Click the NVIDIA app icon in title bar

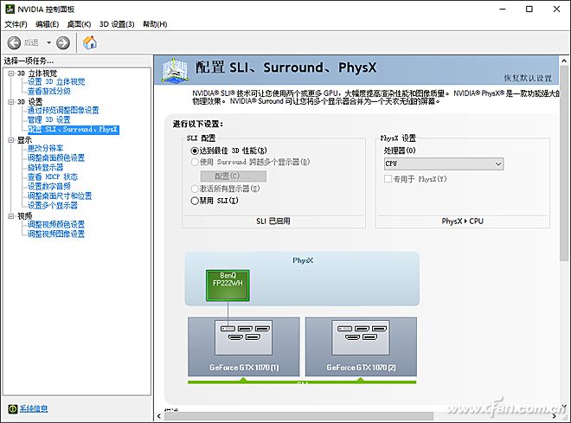pyautogui.click(x=10, y=10)
